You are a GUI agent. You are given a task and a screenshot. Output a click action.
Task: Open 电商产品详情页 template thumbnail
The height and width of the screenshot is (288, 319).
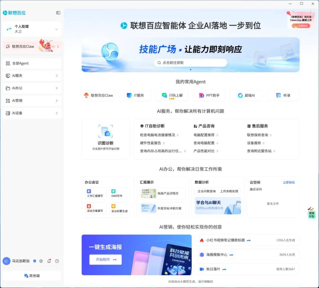coord(149,194)
